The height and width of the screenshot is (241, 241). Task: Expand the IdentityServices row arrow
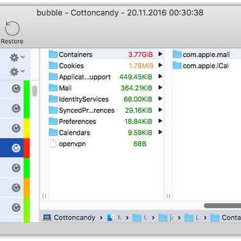(160, 99)
